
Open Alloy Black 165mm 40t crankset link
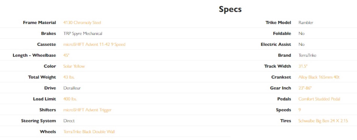pyautogui.click(x=319, y=77)
